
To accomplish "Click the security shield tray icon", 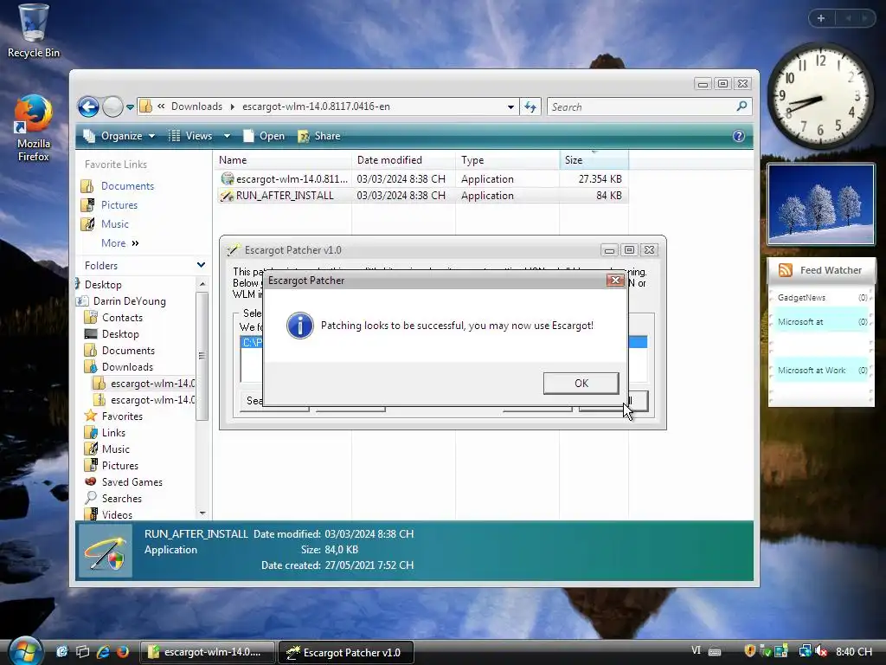I will 750,651.
